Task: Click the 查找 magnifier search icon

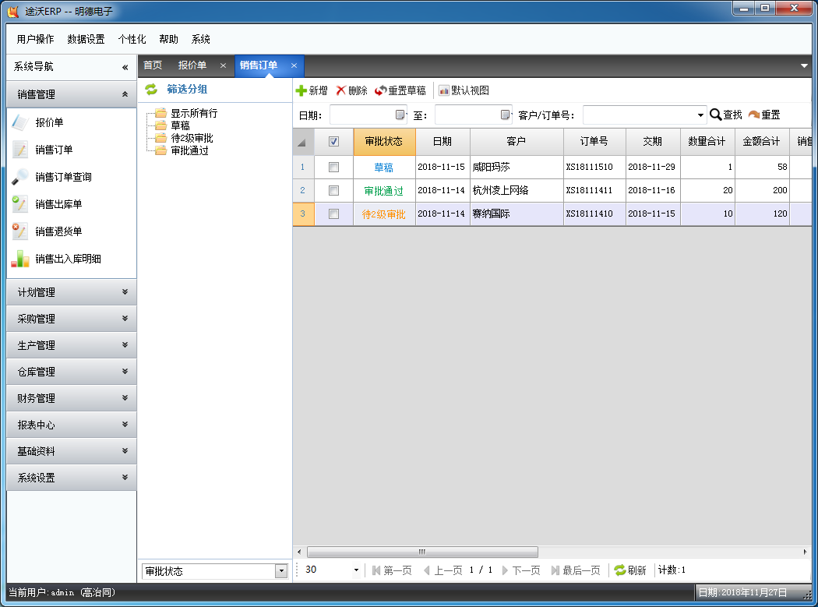Action: [x=716, y=115]
